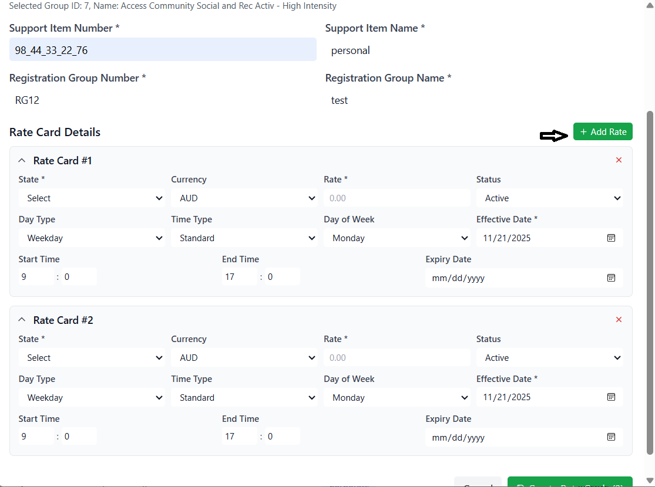The width and height of the screenshot is (655, 487).
Task: Open State dropdown in Rate Card #1
Action: [92, 198]
